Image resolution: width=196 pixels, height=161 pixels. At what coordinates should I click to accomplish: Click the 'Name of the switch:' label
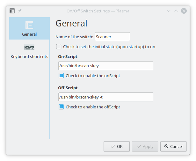pyautogui.click(x=74, y=37)
